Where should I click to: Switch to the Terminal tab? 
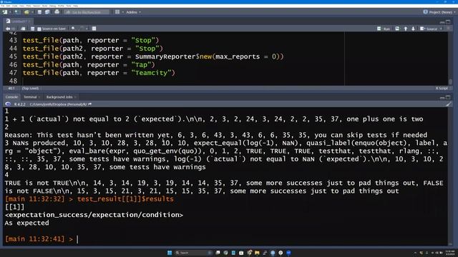[30, 97]
